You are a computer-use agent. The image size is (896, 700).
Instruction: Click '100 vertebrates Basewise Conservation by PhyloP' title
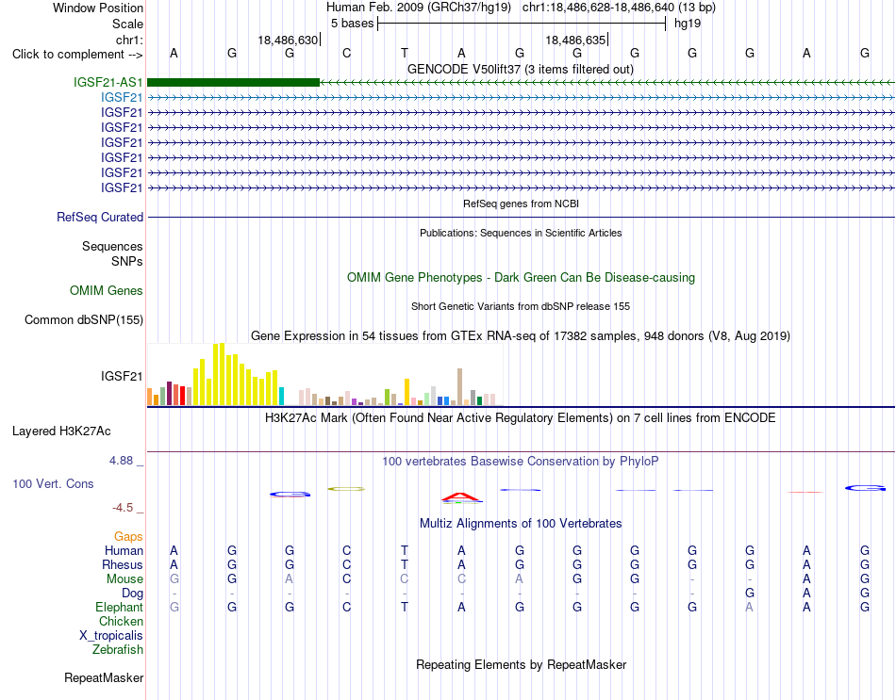pyautogui.click(x=521, y=461)
